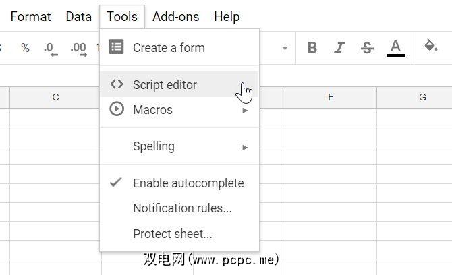This screenshot has width=452, height=275.
Task: Open the text color swatch
Action: click(396, 47)
